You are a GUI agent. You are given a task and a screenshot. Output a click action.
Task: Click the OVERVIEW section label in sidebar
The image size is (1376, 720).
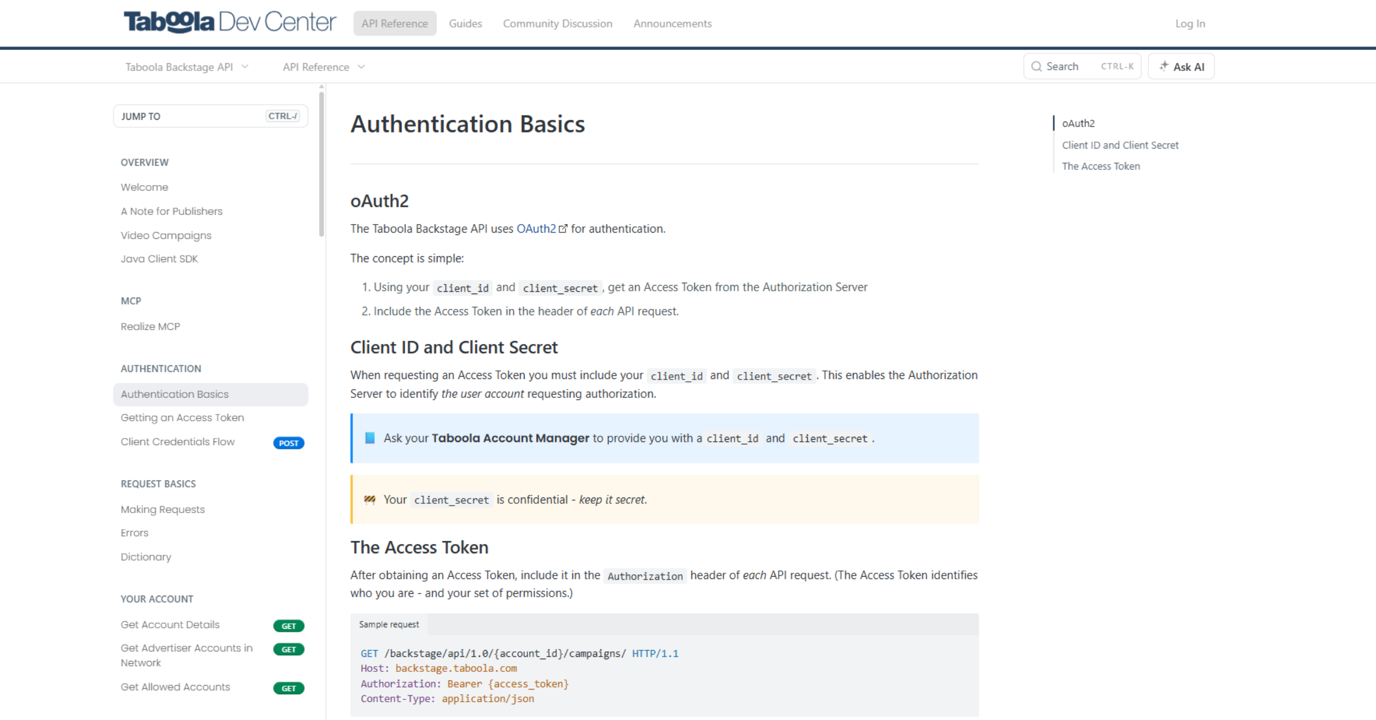pyautogui.click(x=144, y=163)
